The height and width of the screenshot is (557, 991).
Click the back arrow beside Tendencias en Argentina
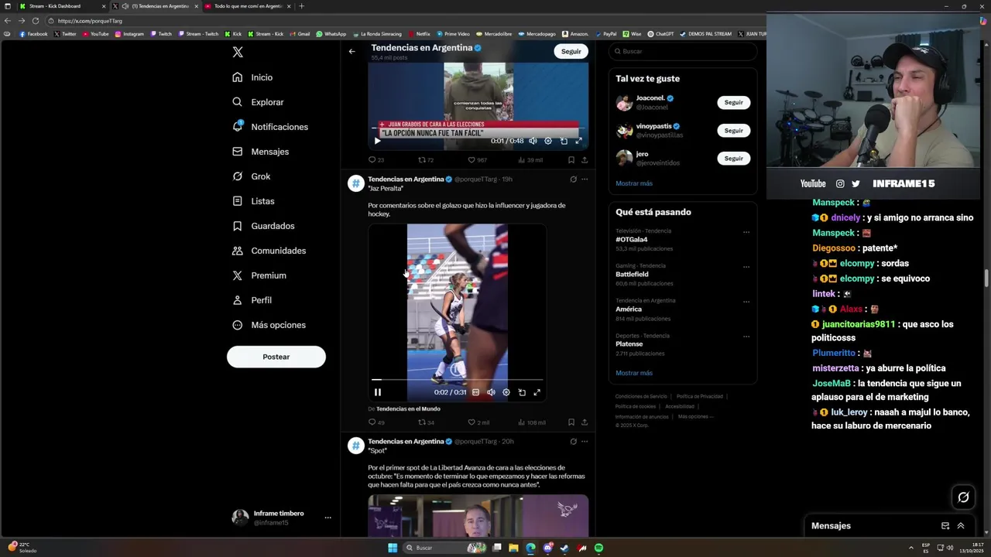click(x=351, y=51)
